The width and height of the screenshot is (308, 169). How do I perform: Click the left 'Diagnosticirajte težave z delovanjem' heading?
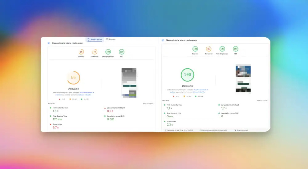67,43
